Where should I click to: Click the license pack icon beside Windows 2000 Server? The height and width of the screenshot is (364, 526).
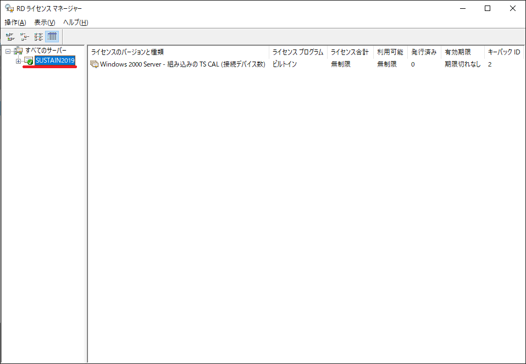[x=95, y=64]
